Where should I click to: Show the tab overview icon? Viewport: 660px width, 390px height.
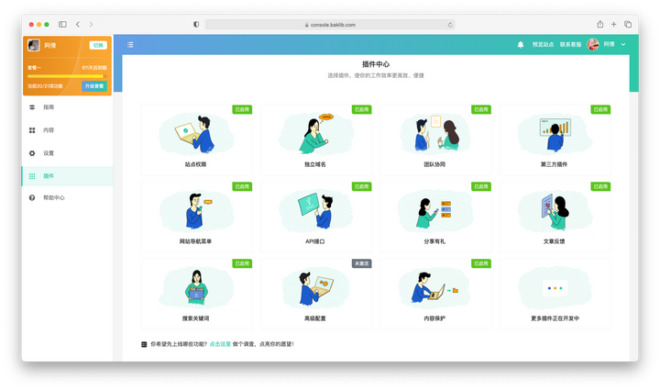coord(628,25)
